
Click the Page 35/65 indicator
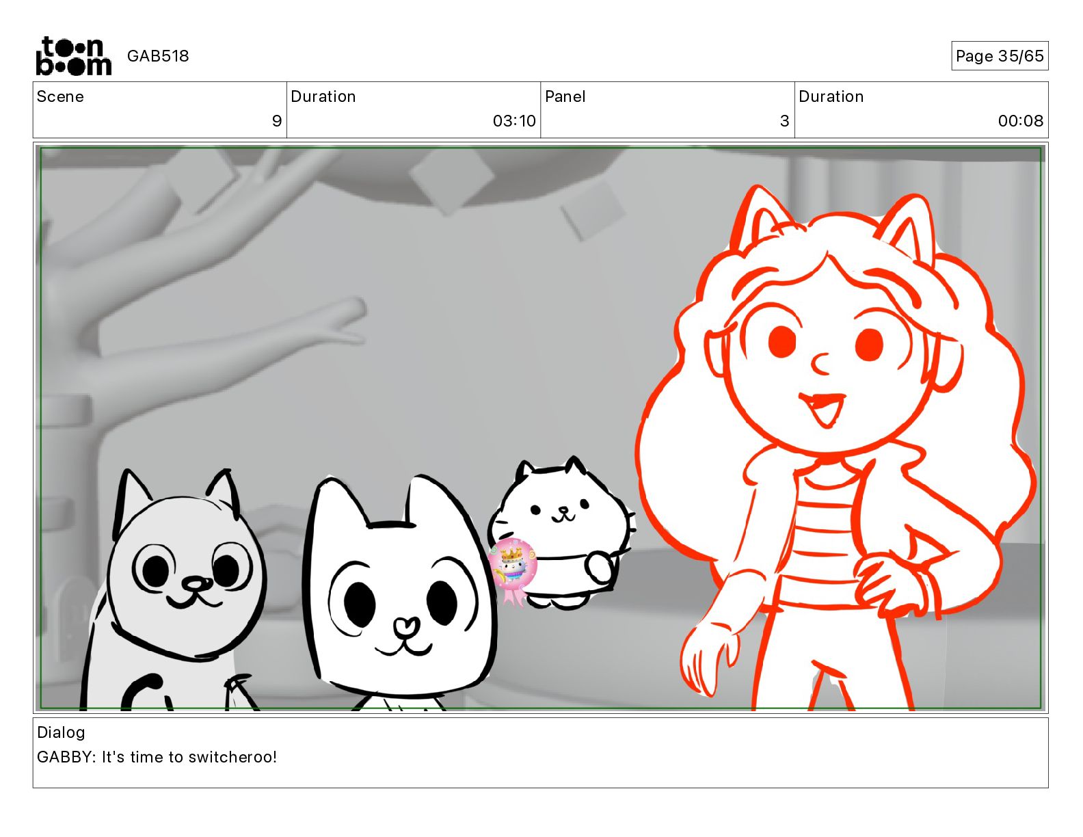coord(1000,56)
